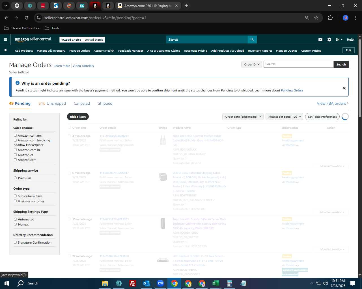Click browser back arrow
Image resolution: width=362 pixels, height=289 pixels.
coord(6,18)
